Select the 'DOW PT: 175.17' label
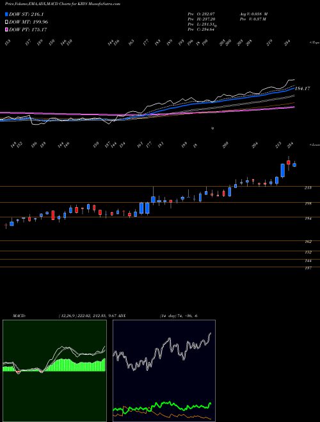320x422 pixels. 28,29
